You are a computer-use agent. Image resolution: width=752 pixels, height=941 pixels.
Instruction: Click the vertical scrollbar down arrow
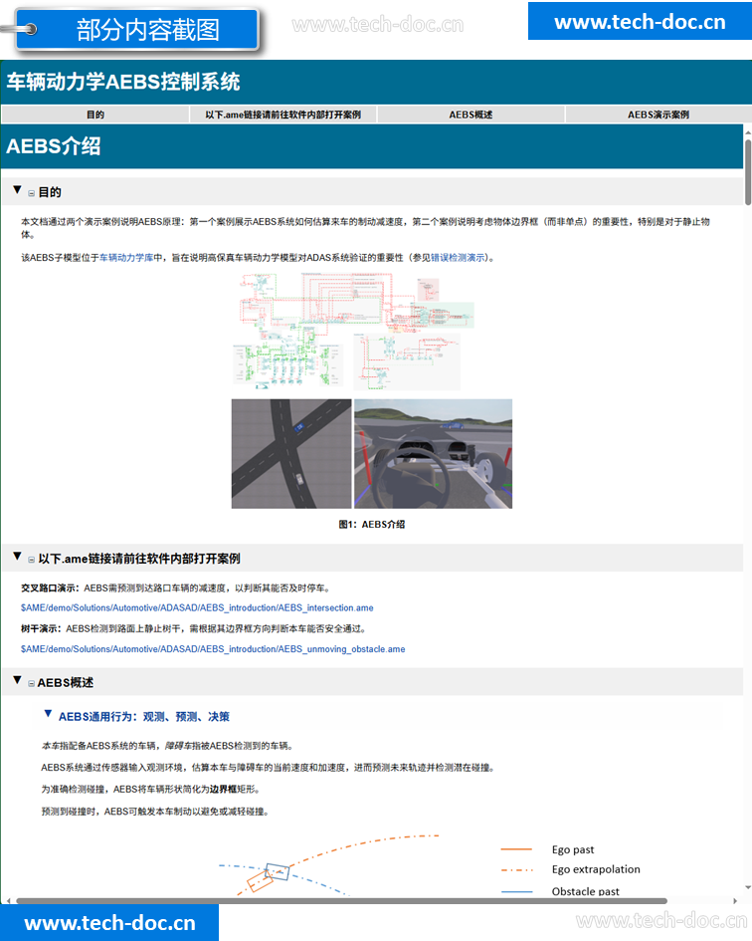click(x=748, y=887)
